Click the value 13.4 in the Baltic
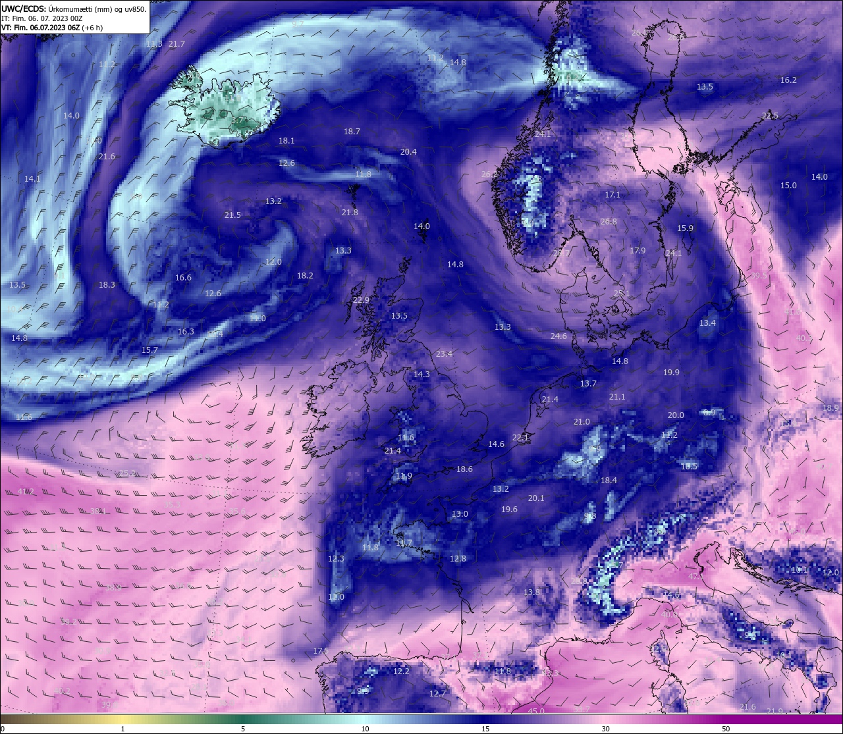843x734 pixels. [707, 323]
